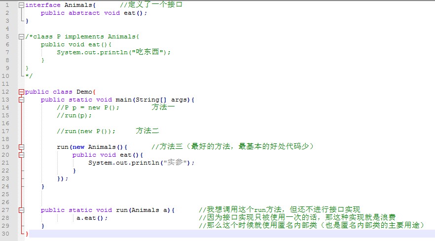
Task: Collapse the anonymous eat() method fold at line 20
Action: click(21, 155)
